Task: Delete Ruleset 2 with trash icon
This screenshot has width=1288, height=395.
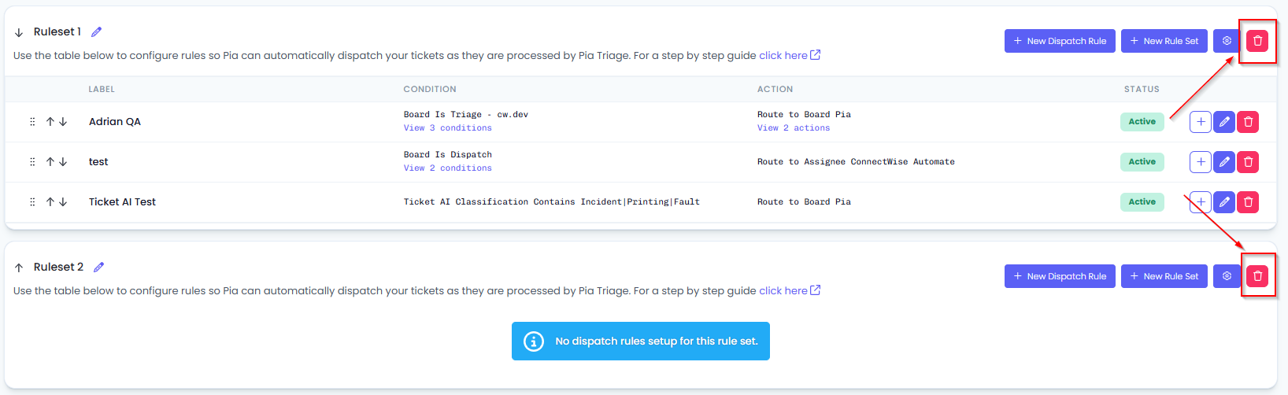Action: (x=1257, y=276)
